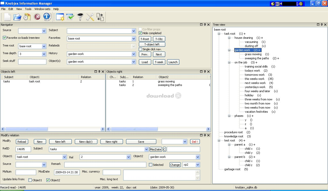The height and width of the screenshot is (191, 328).
Task: Click the MiscDate button
Action: [156, 149]
